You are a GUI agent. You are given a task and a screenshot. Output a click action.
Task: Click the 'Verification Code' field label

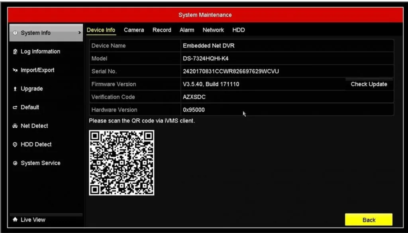point(113,97)
